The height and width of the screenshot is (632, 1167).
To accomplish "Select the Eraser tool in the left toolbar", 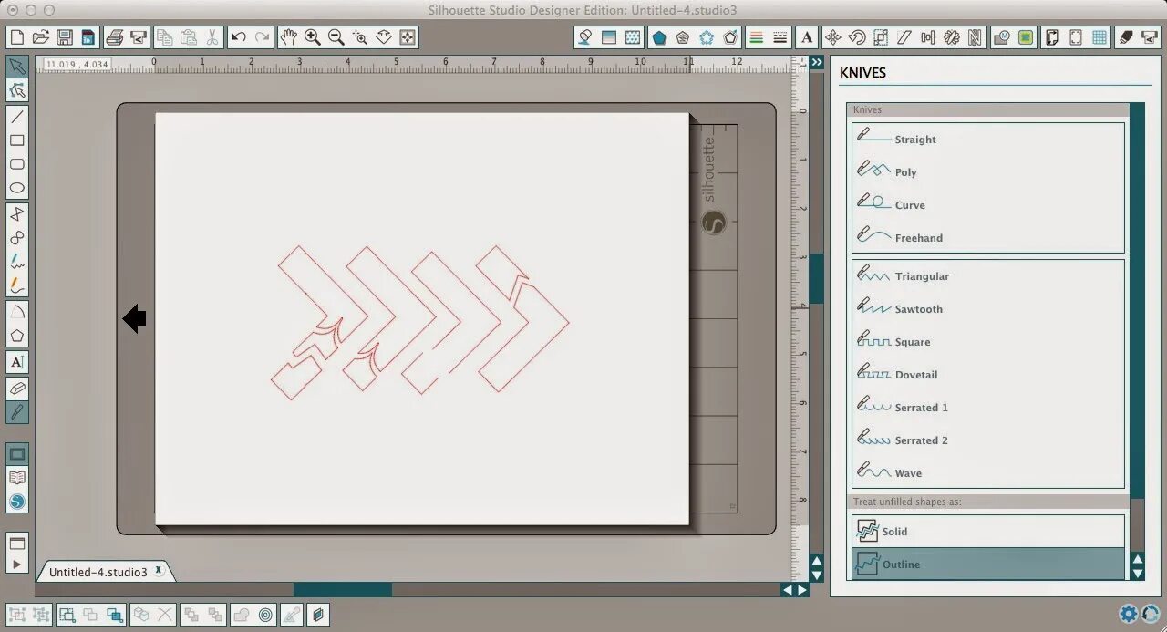I will 16,389.
